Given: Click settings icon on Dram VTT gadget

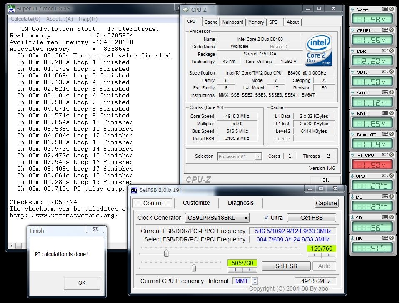Looking at the screenshot, I should coord(385,134).
